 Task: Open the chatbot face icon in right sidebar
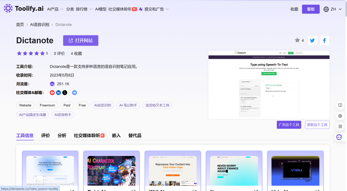(339, 137)
